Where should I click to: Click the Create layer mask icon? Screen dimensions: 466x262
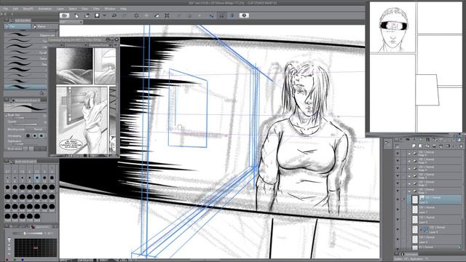coord(448,146)
